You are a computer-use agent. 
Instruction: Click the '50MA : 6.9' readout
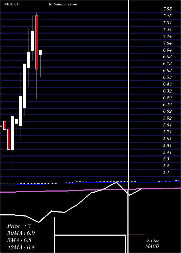pyautogui.click(x=21, y=233)
